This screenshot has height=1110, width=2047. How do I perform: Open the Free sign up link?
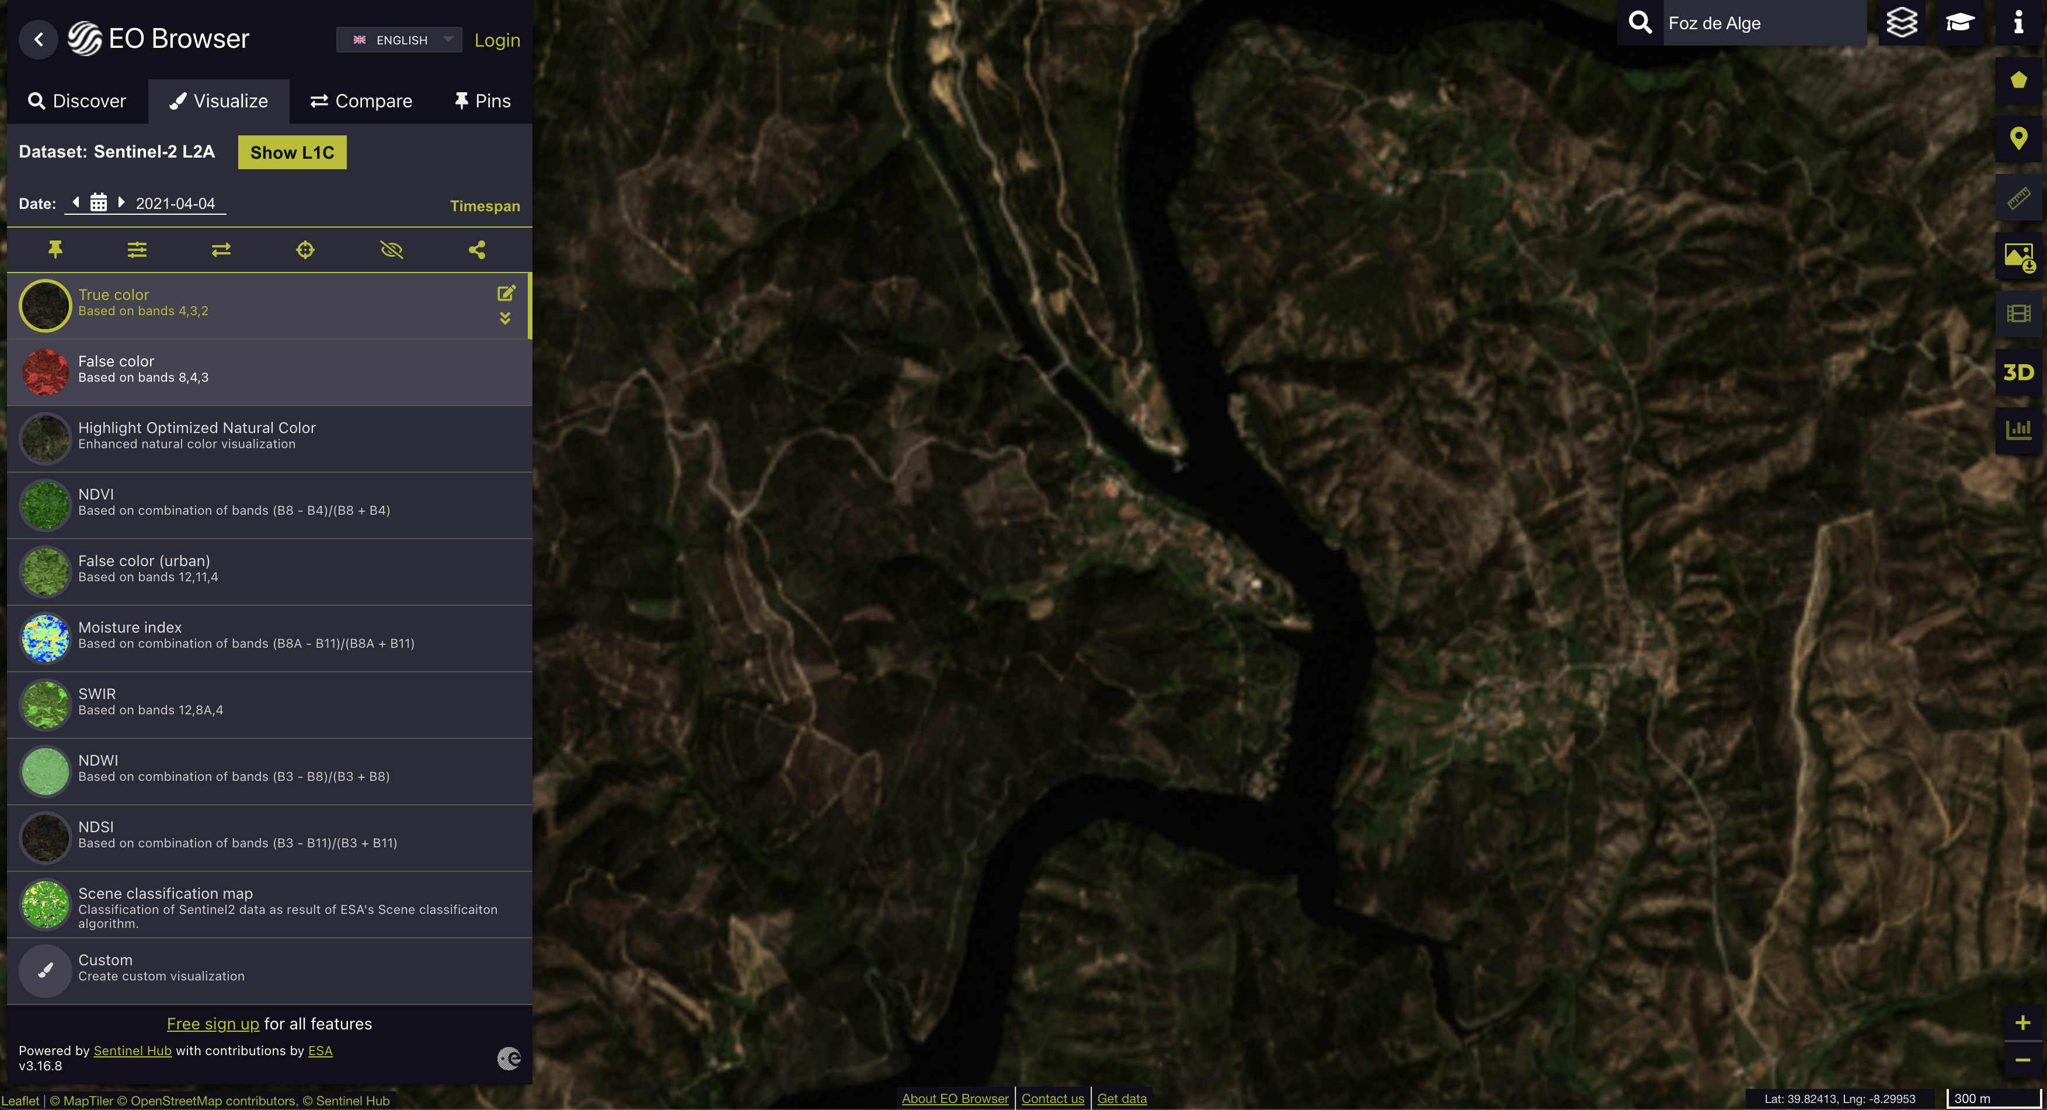tap(212, 1024)
